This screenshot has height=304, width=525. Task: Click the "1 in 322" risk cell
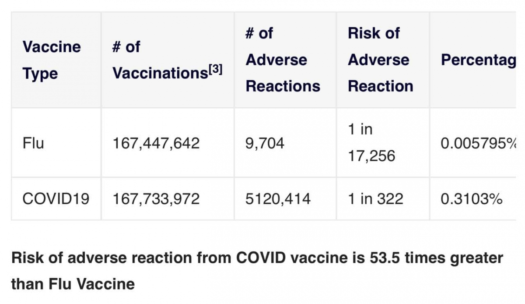tap(375, 199)
